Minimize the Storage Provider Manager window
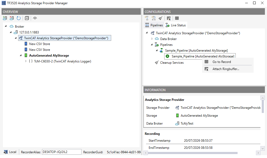The image size is (267, 158). tap(247, 3)
